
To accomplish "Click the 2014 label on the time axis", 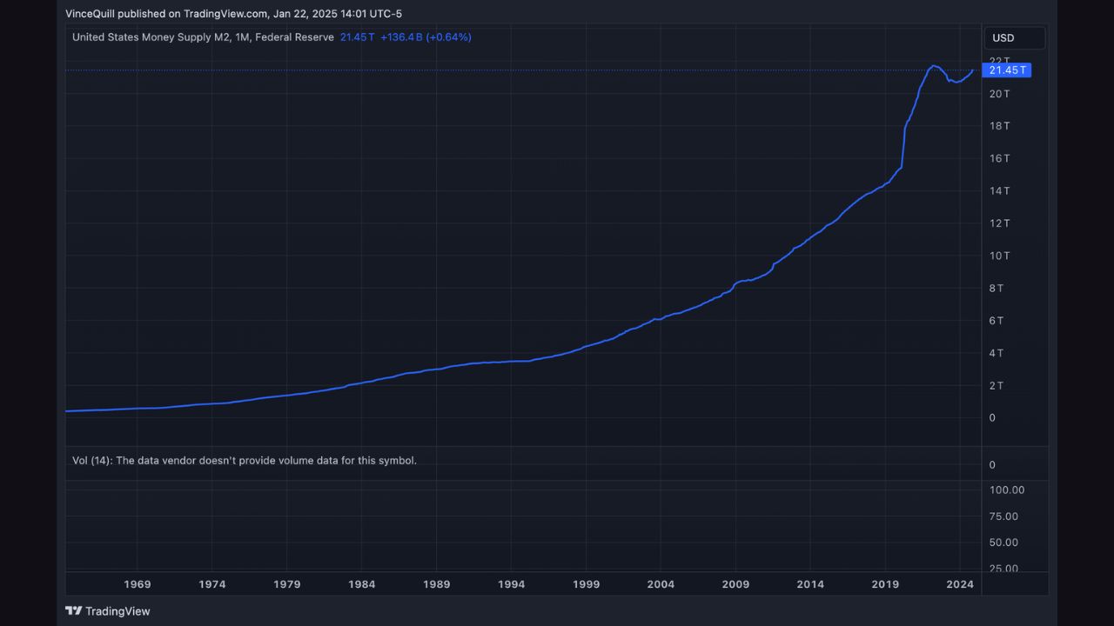I will click(810, 584).
